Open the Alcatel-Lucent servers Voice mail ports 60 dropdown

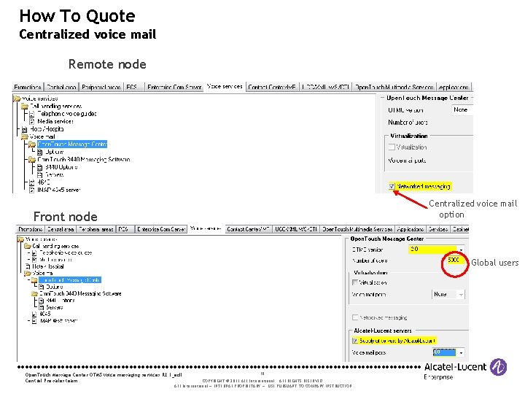click(448, 352)
